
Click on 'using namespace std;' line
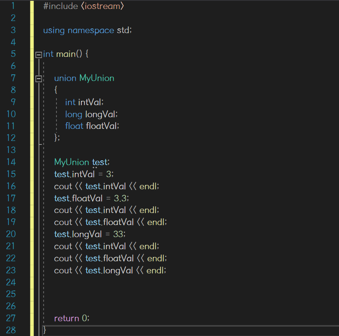87,30
